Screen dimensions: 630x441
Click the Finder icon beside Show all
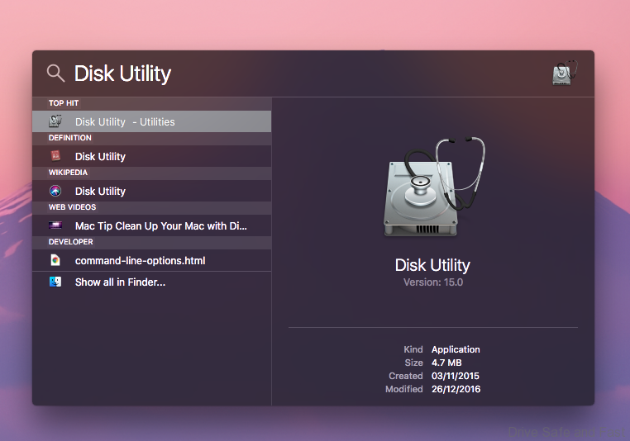tap(55, 282)
